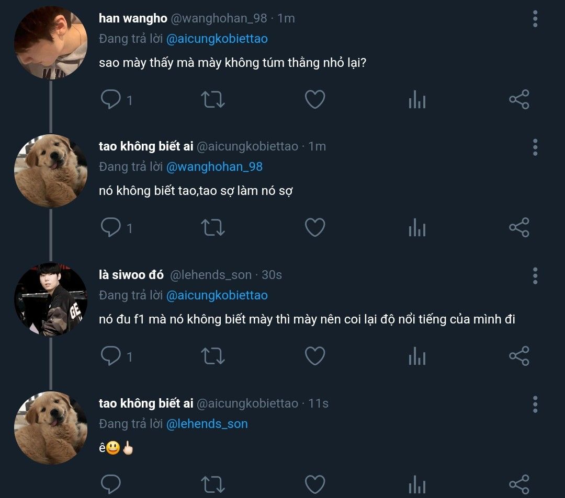Like han wangho's tweet about thằng nhỏ
Image resolution: width=565 pixels, height=498 pixels.
tap(315, 99)
